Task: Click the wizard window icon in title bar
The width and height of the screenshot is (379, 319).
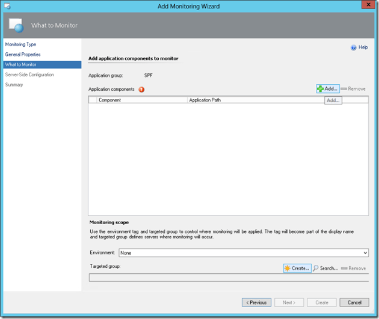Action: [x=6, y=5]
